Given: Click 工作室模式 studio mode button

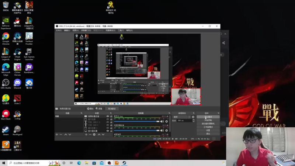Looking at the screenshot, I should tap(208, 127).
